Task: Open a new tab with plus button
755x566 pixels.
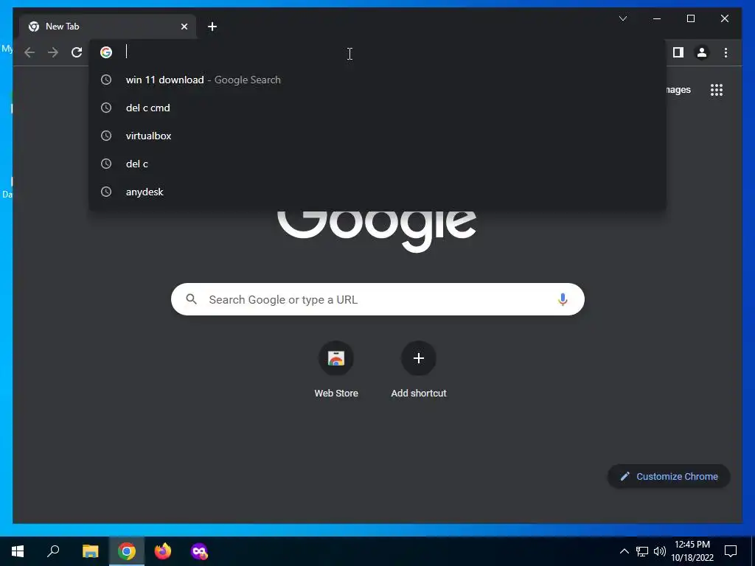Action: pyautogui.click(x=212, y=27)
